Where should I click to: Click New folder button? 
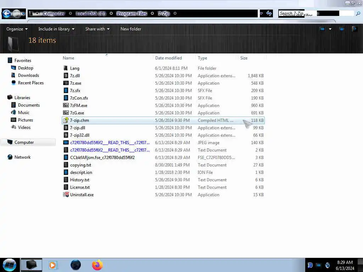(131, 29)
